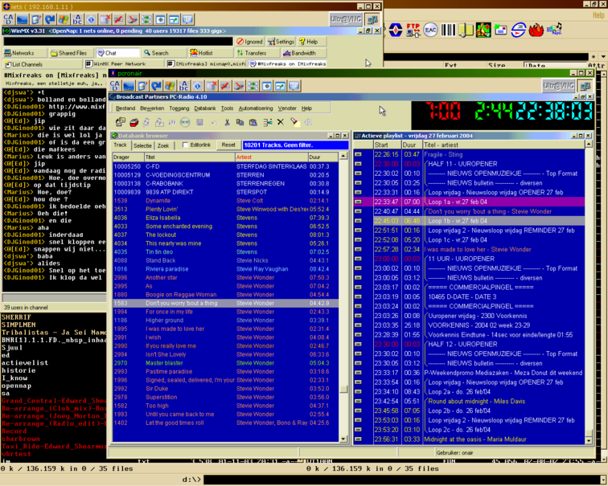608x486 pixels.
Task: Click the Abc custom keys icon in pcronair VNC toolbar
Action: pyautogui.click(x=184, y=86)
